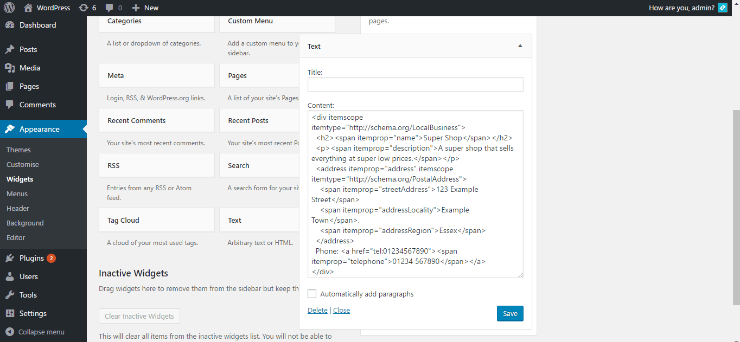This screenshot has width=740, height=342.
Task: Click the comments bubble icon in admin bar
Action: 110,8
